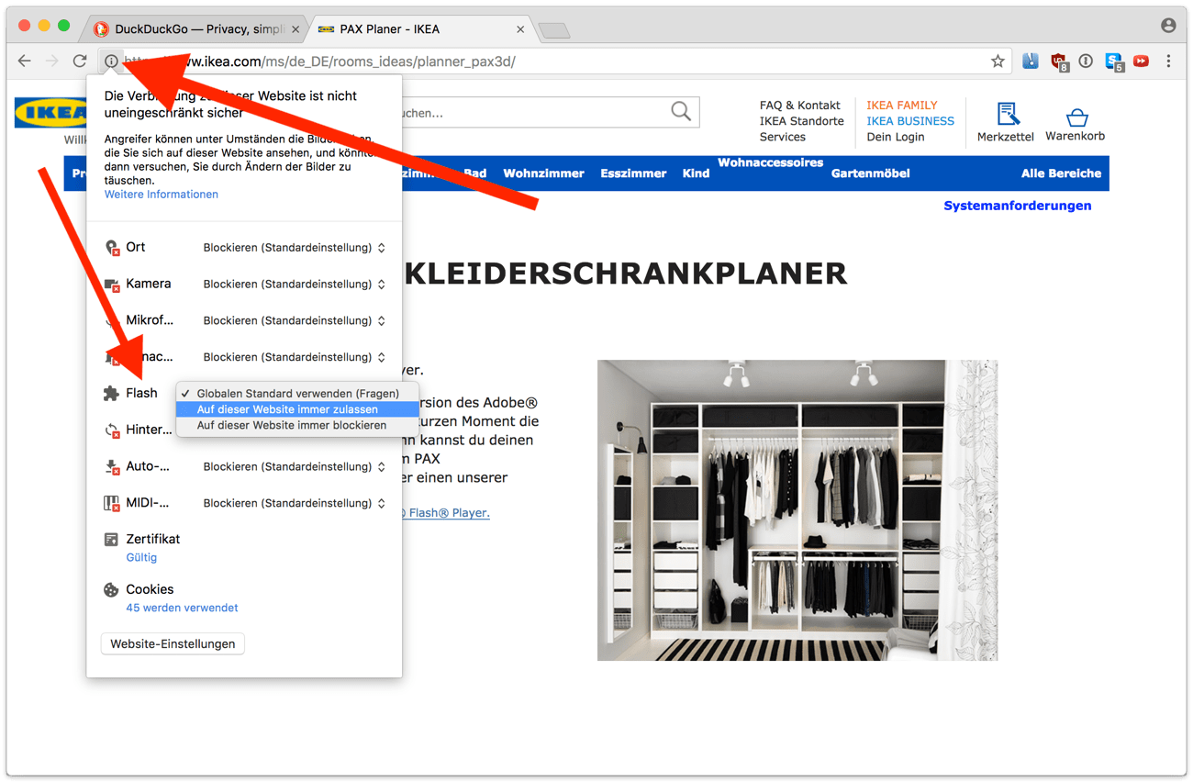Viewport: 1193px width, 782px height.
Task: Click the blue S extension icon
Action: (x=1114, y=62)
